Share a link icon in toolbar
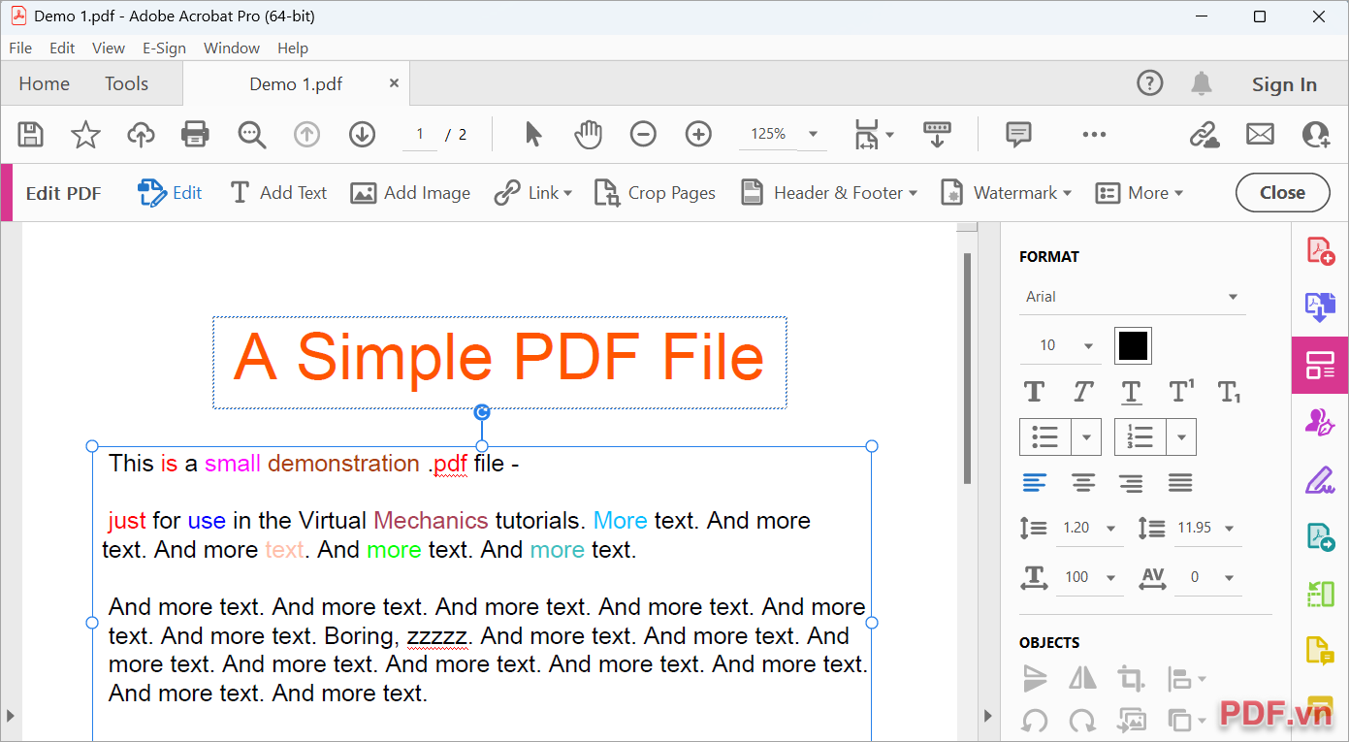This screenshot has width=1349, height=742. 1204,134
